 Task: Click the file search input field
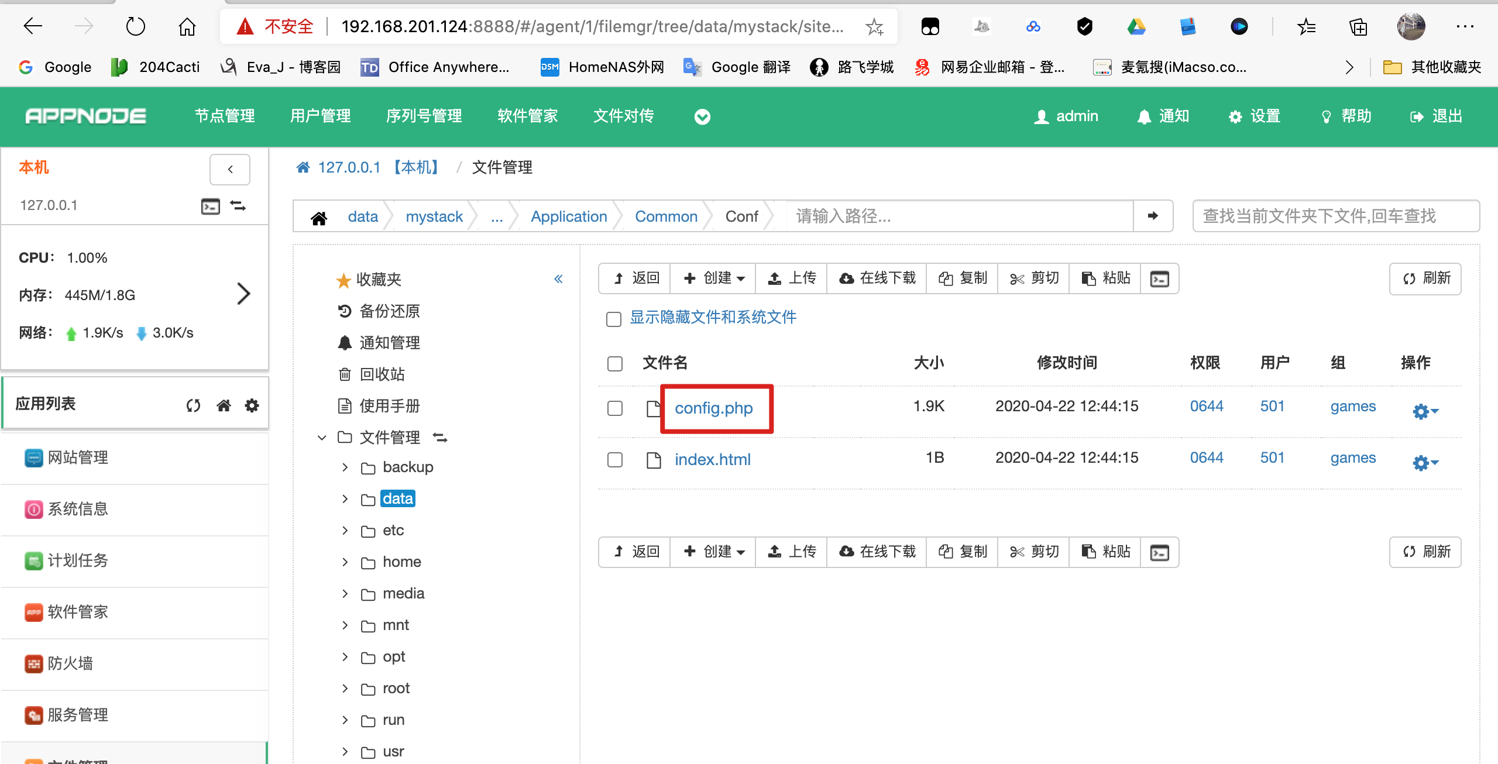(1335, 216)
